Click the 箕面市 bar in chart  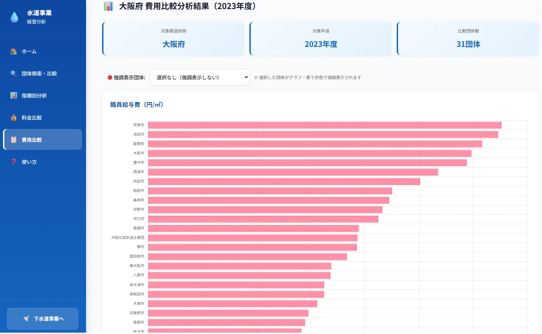click(x=227, y=322)
